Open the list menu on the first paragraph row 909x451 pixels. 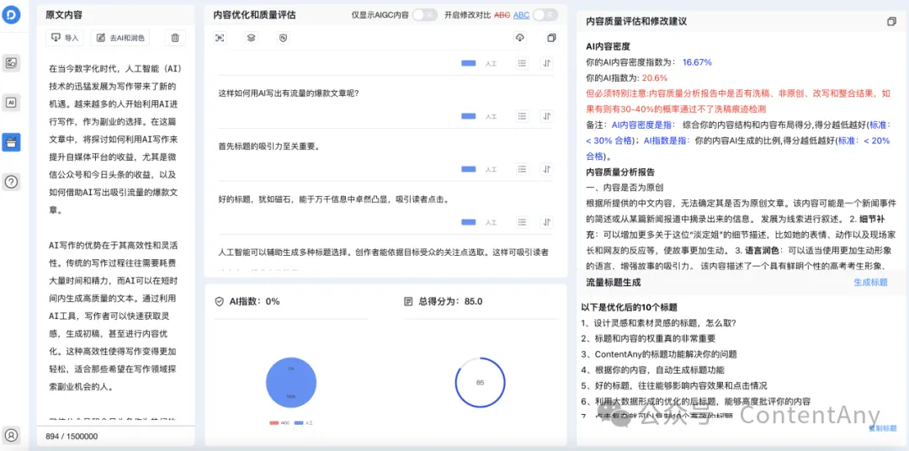click(x=522, y=63)
